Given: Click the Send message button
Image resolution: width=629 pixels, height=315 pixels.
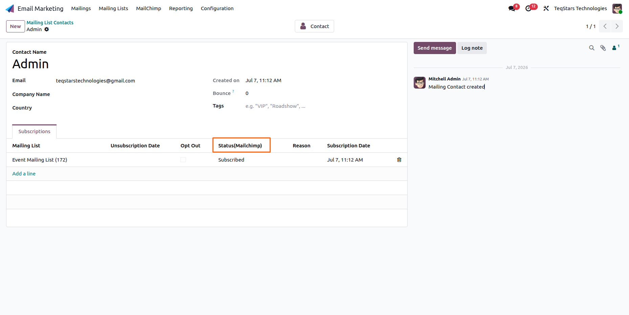Looking at the screenshot, I should click(x=435, y=48).
